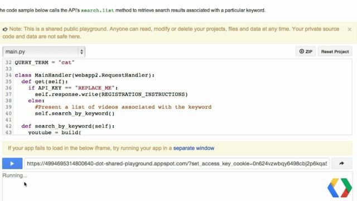The width and height of the screenshot is (357, 201).
Task: Click the comment on line 39
Action: tap(123, 107)
